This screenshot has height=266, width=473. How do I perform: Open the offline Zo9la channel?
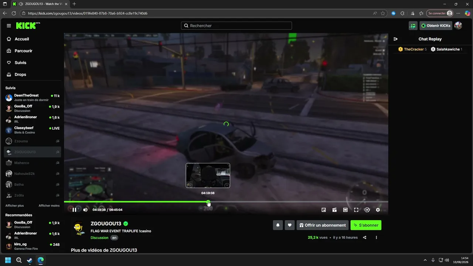(x=33, y=195)
